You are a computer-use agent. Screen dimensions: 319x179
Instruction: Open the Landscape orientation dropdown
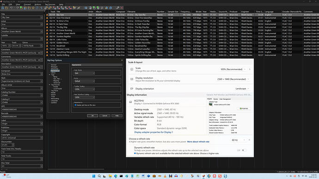242,89
